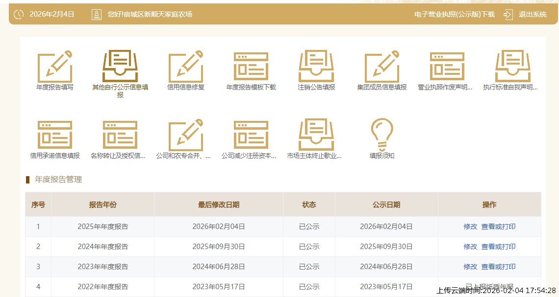The width and height of the screenshot is (559, 297).
Task: Click the 营业执照作废声明 icon
Action: [x=447, y=66]
